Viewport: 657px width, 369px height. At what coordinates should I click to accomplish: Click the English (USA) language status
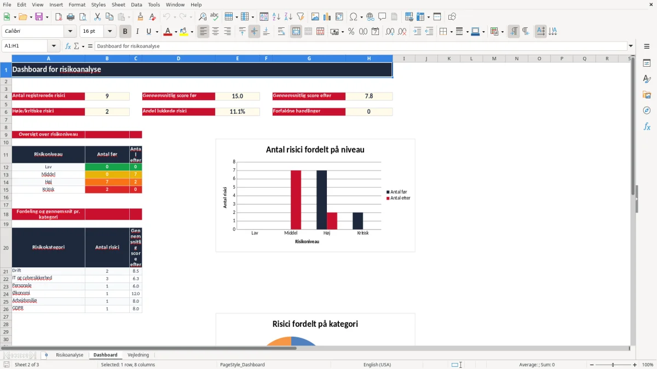click(x=377, y=365)
